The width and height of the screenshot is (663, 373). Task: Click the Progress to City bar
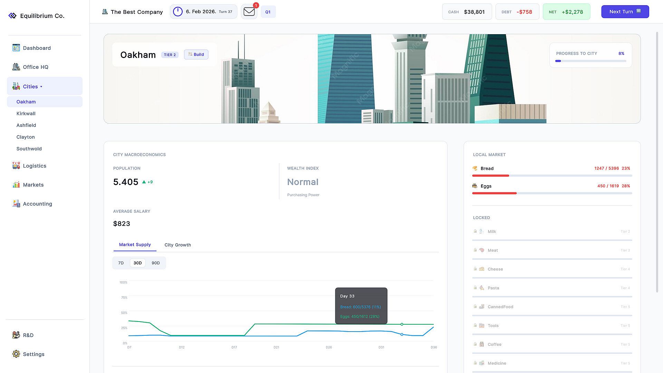590,61
